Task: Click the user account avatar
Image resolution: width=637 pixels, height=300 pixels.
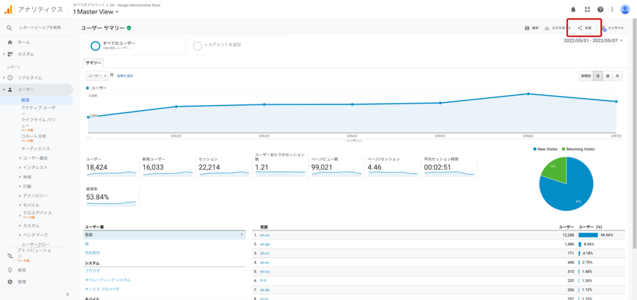Action: (625, 9)
